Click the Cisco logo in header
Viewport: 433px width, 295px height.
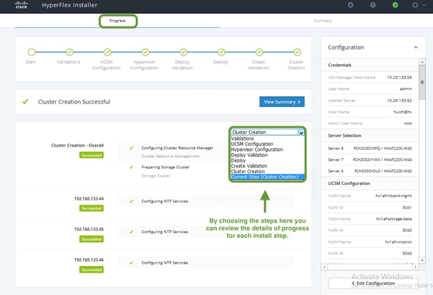click(21, 5)
